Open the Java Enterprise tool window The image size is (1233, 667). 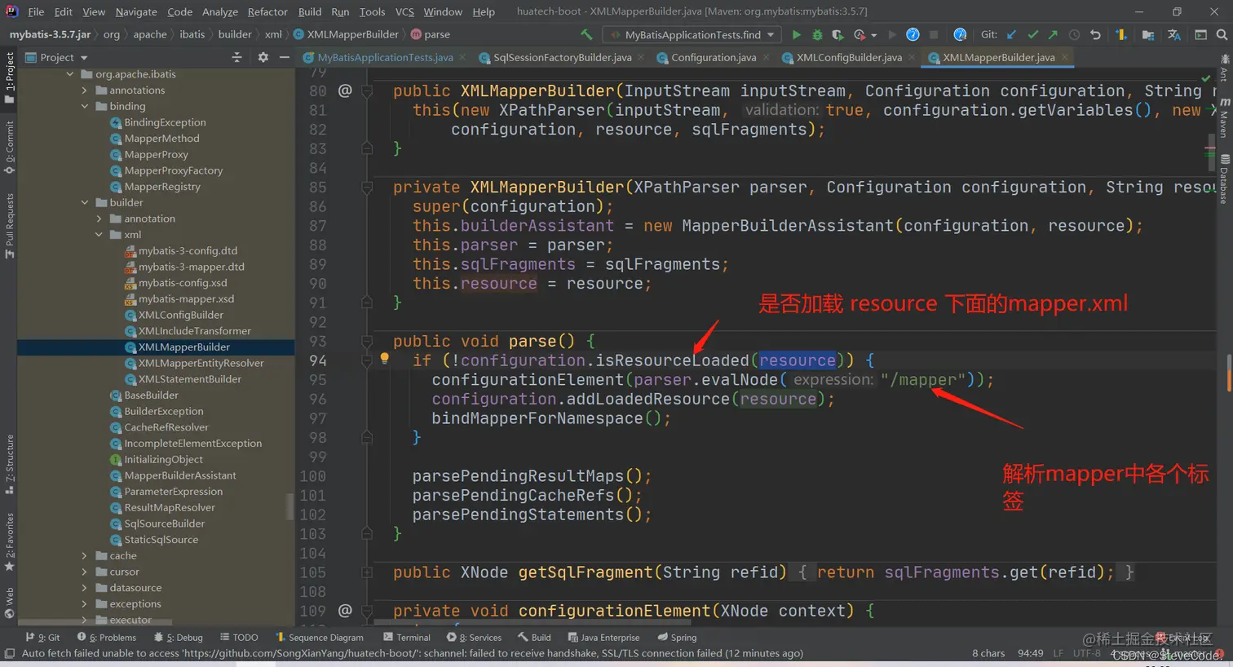point(603,638)
